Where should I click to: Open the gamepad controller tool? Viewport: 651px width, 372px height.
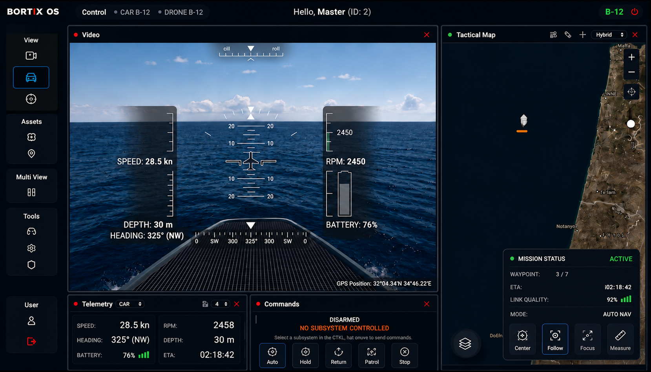(31, 232)
